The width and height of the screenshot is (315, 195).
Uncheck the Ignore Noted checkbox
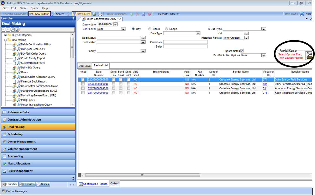(242, 51)
